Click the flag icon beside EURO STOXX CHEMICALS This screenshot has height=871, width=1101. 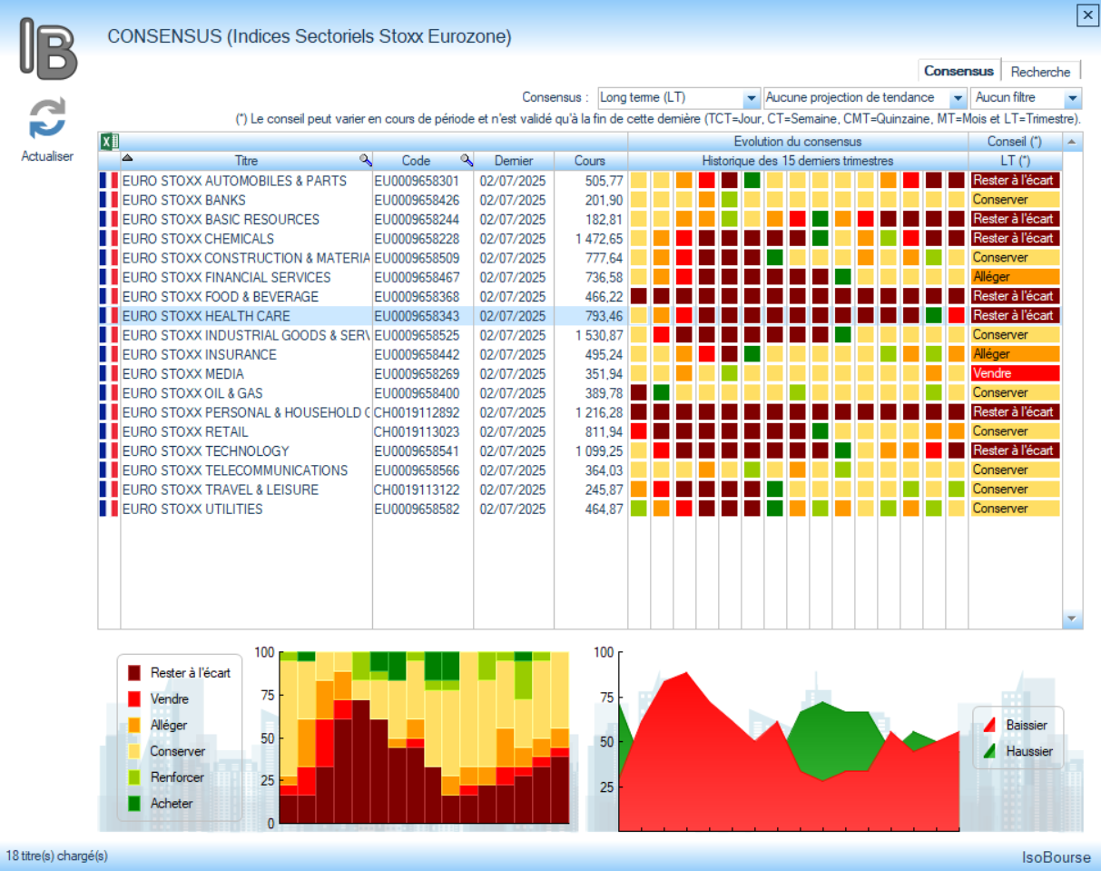coord(109,239)
